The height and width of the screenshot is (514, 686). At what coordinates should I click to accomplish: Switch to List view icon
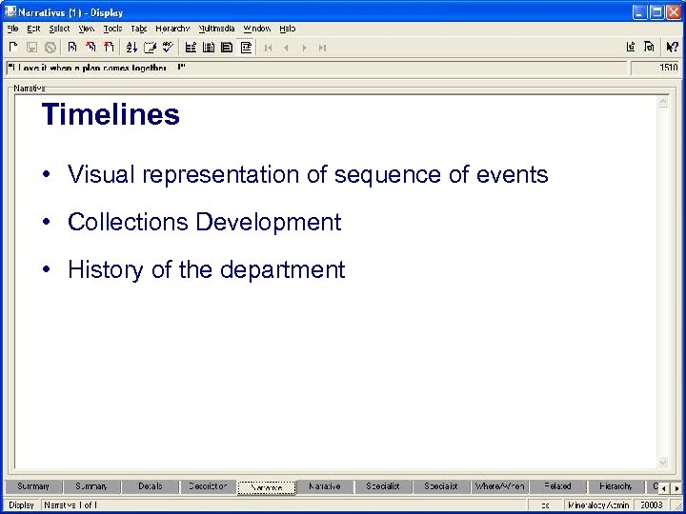[191, 48]
